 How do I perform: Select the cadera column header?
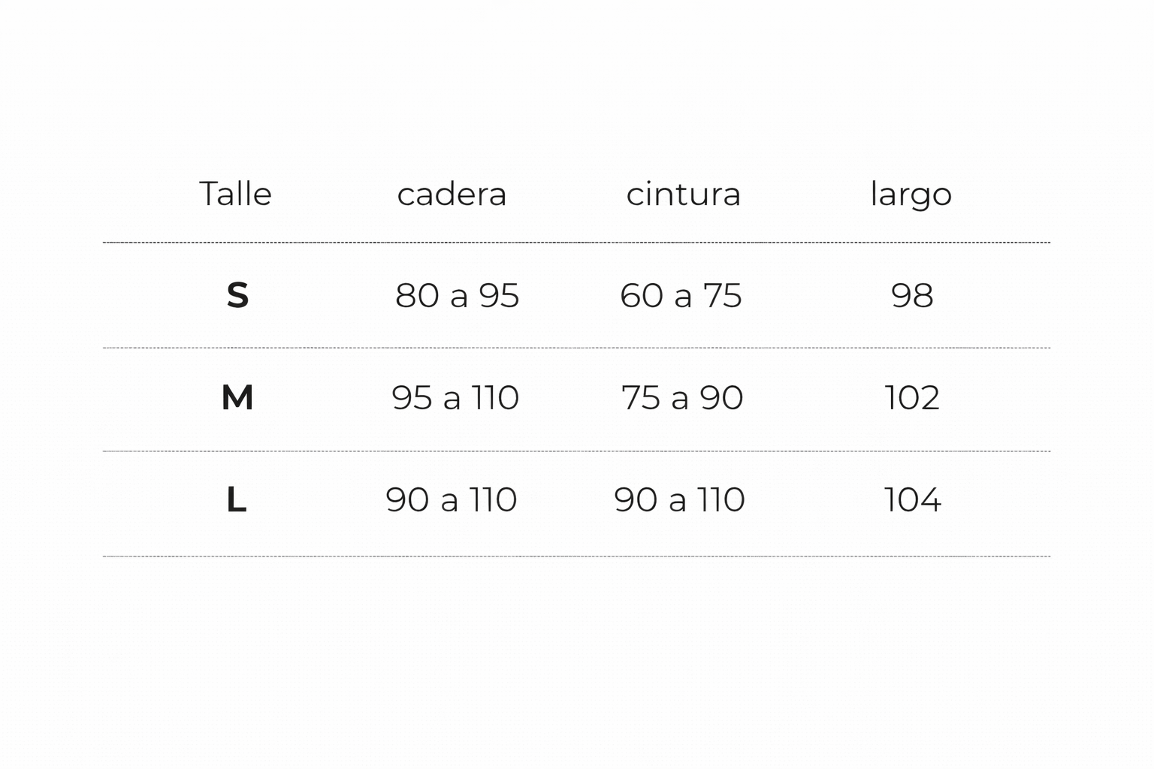click(452, 195)
